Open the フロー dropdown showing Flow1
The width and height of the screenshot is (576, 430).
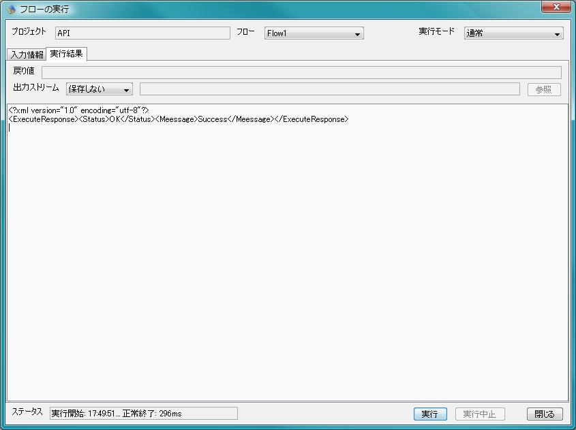(314, 33)
